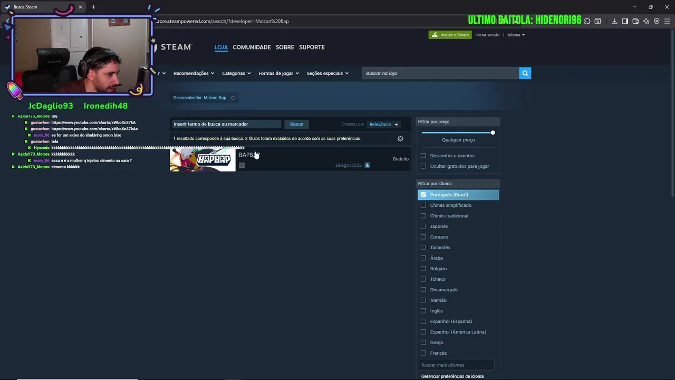Check Ocultar gratuitos para jogar

coord(423,166)
